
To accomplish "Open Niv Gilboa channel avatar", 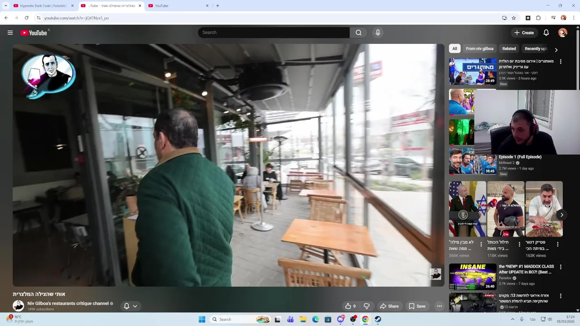I will 18,306.
